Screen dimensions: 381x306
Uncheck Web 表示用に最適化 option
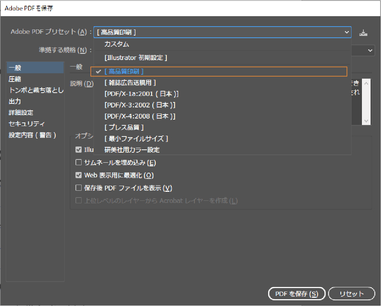pos(78,175)
